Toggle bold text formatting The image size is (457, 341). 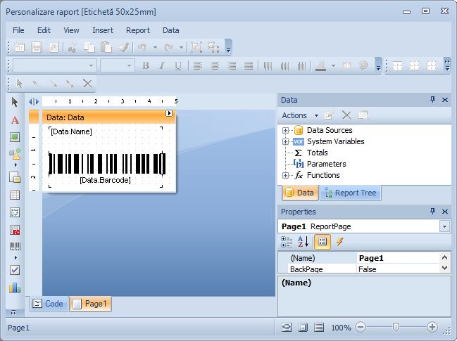[x=146, y=66]
